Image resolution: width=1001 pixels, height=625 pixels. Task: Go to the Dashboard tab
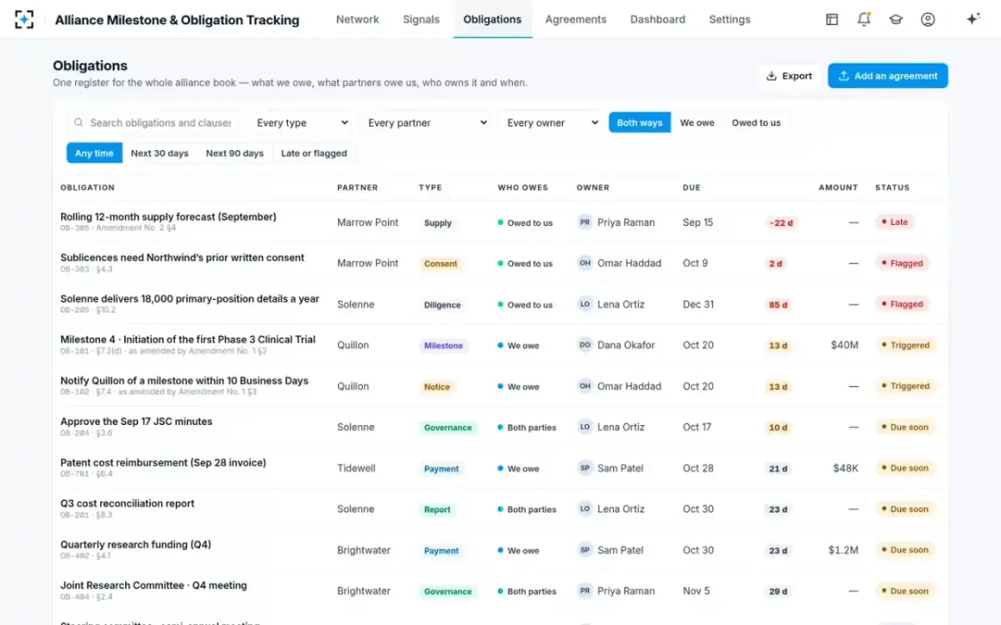[657, 19]
